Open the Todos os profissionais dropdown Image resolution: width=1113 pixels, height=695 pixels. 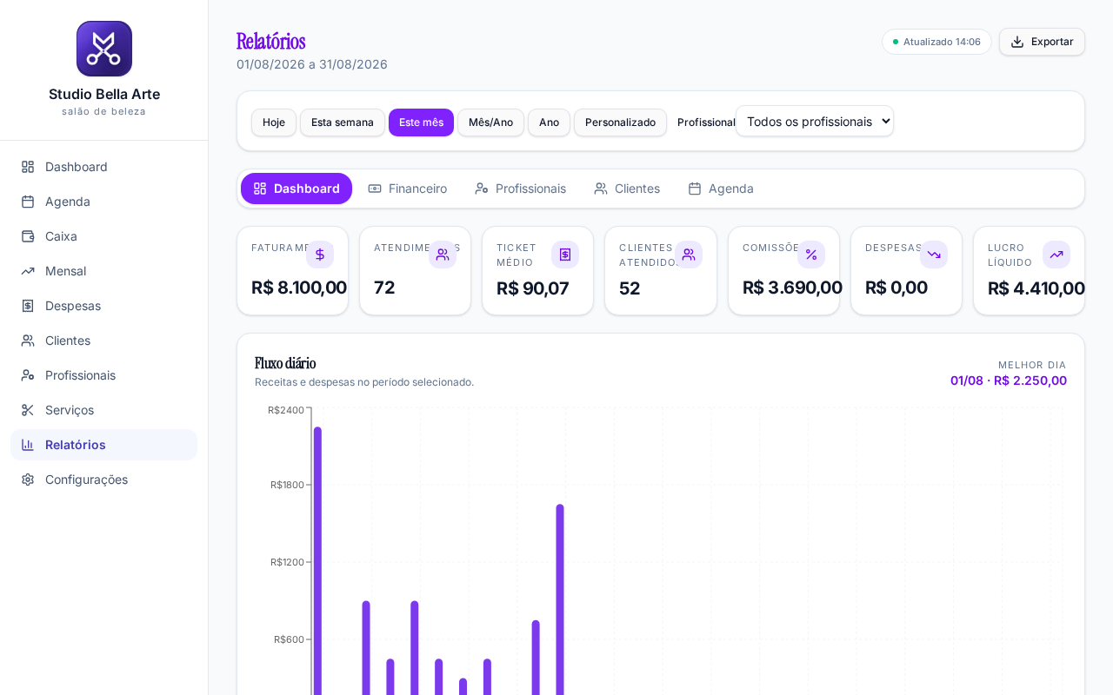[815, 122]
